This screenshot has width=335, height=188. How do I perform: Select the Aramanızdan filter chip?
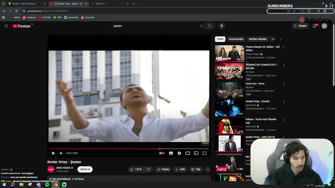[236, 39]
